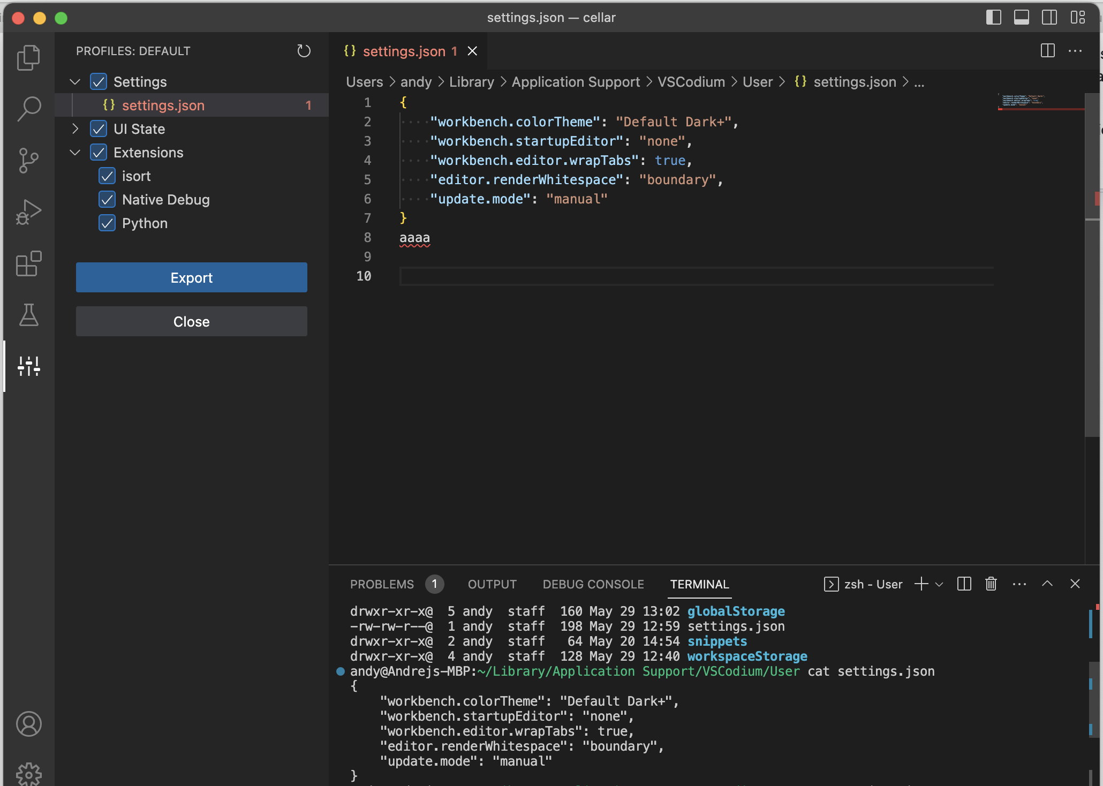Collapse the Extensions section
1103x786 pixels.
pos(74,152)
